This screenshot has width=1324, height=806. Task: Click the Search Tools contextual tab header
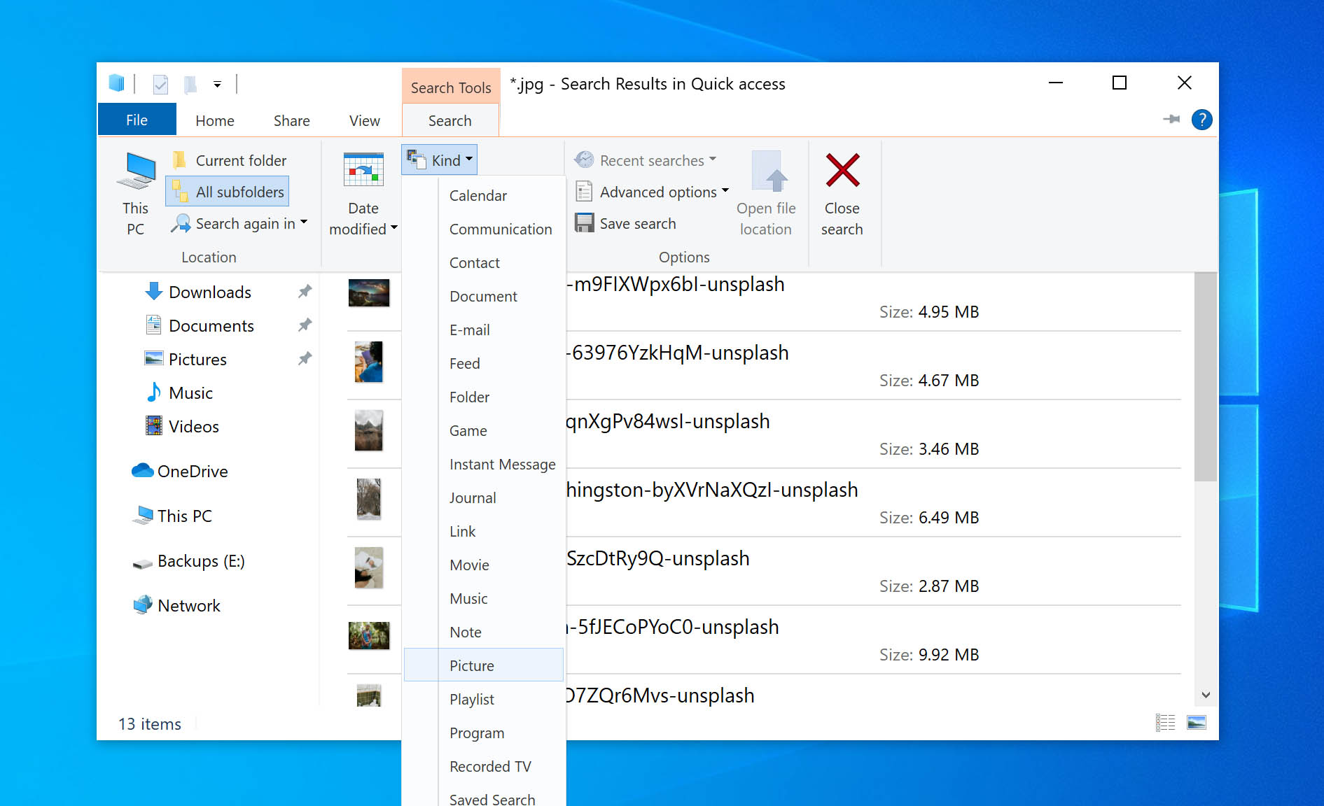451,87
